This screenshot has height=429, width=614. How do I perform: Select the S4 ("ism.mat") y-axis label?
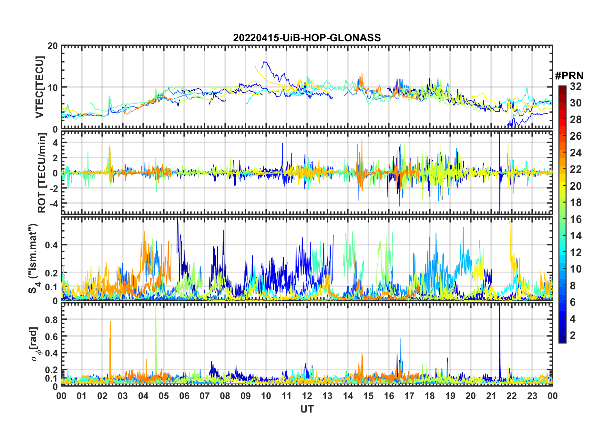[x=33, y=259]
